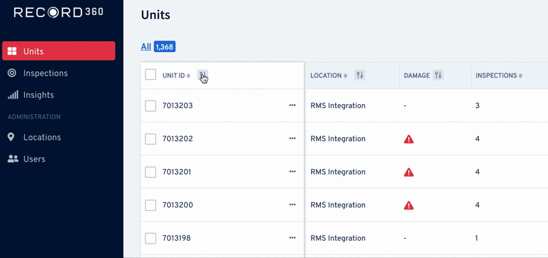Click RMS Integration for unit 7013198
The width and height of the screenshot is (548, 258).
click(x=338, y=238)
